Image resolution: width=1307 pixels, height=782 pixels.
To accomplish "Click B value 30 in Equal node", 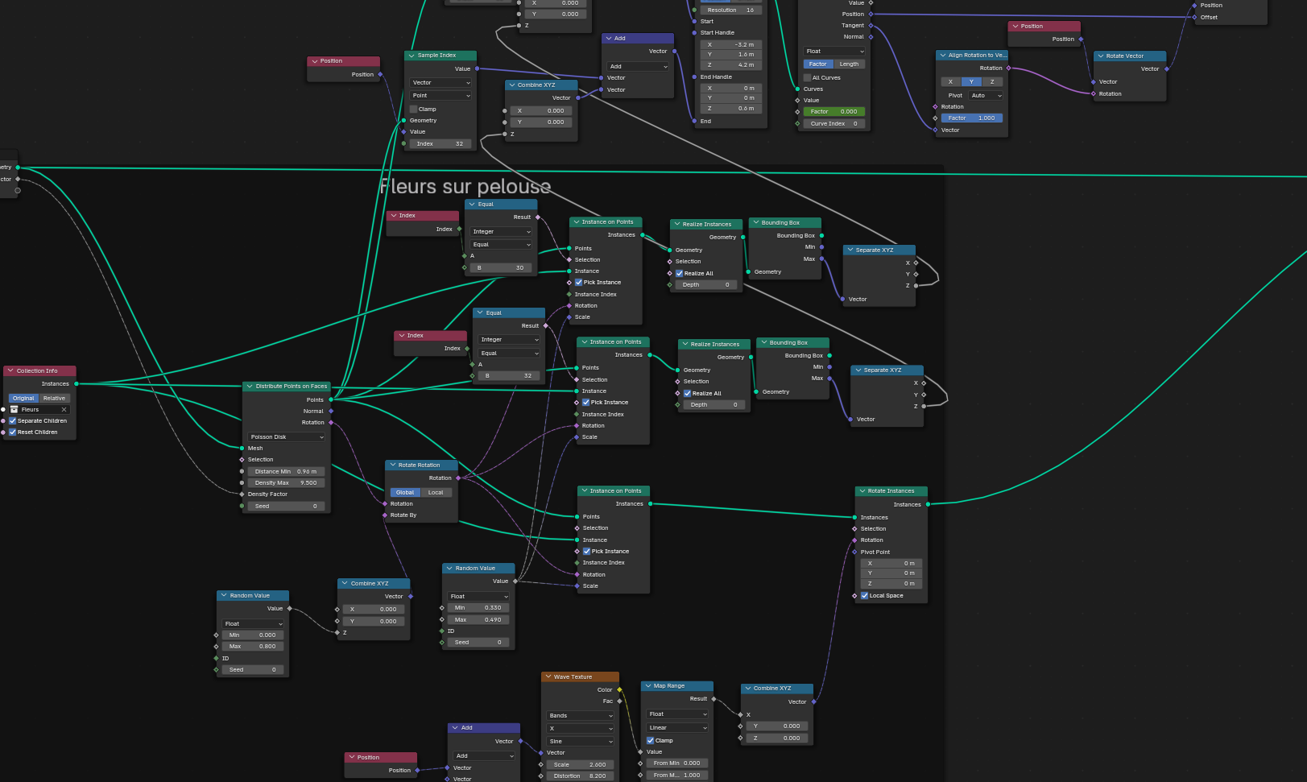I will 501,267.
